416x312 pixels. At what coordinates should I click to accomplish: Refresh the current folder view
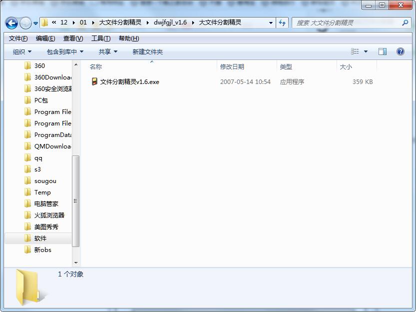click(x=282, y=23)
